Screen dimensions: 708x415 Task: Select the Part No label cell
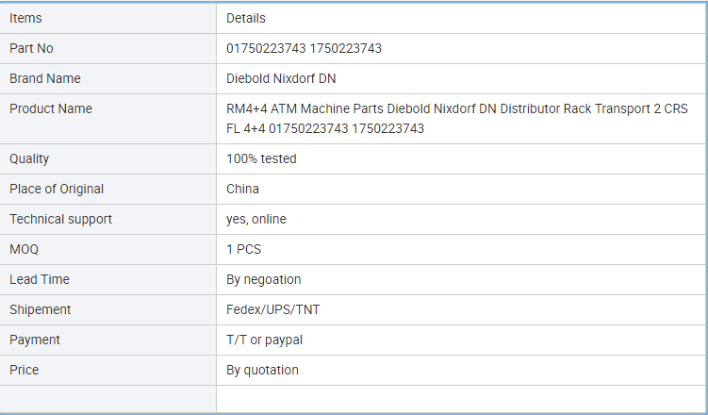pos(107,48)
